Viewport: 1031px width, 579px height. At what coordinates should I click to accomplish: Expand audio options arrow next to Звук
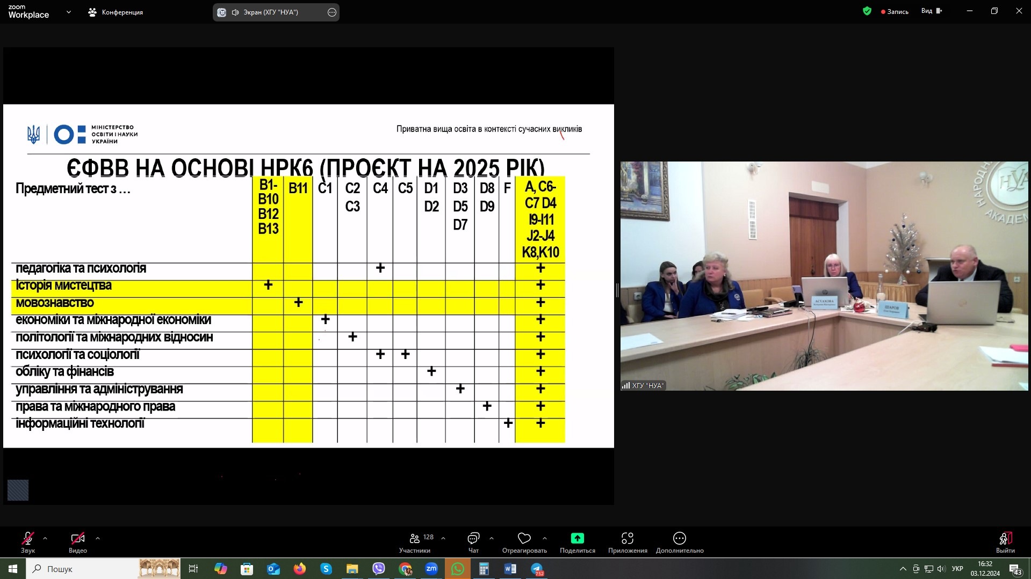[45, 538]
